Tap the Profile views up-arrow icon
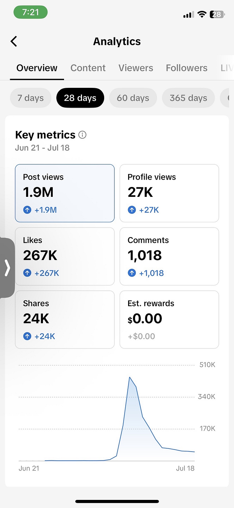This screenshot has width=234, height=508. coord(132,210)
